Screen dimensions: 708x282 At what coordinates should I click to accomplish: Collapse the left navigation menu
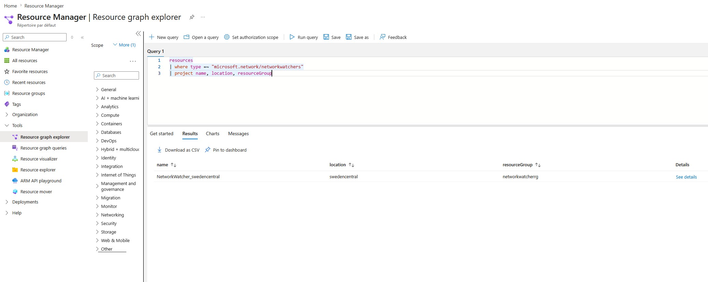pyautogui.click(x=82, y=38)
